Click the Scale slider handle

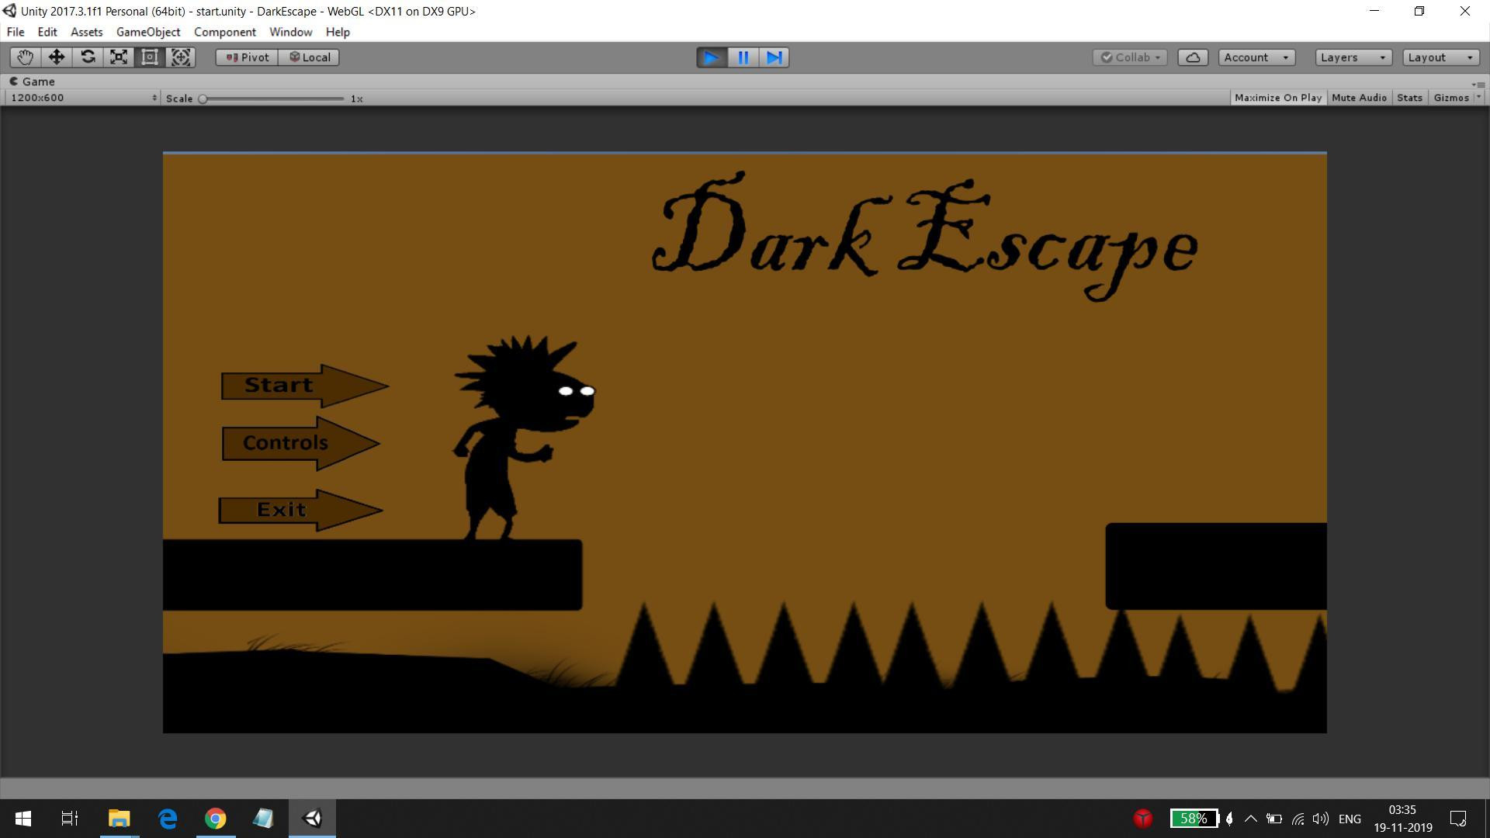[x=203, y=99]
